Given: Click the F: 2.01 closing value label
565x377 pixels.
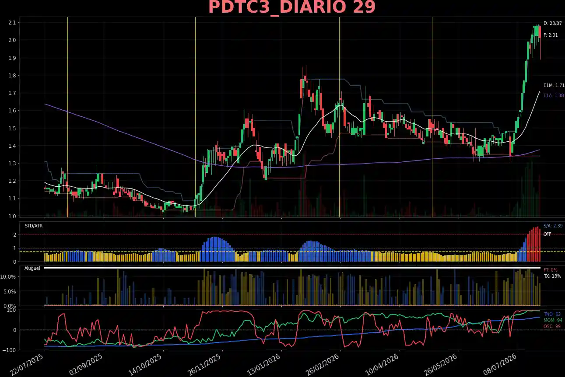Looking at the screenshot, I should click(x=551, y=35).
